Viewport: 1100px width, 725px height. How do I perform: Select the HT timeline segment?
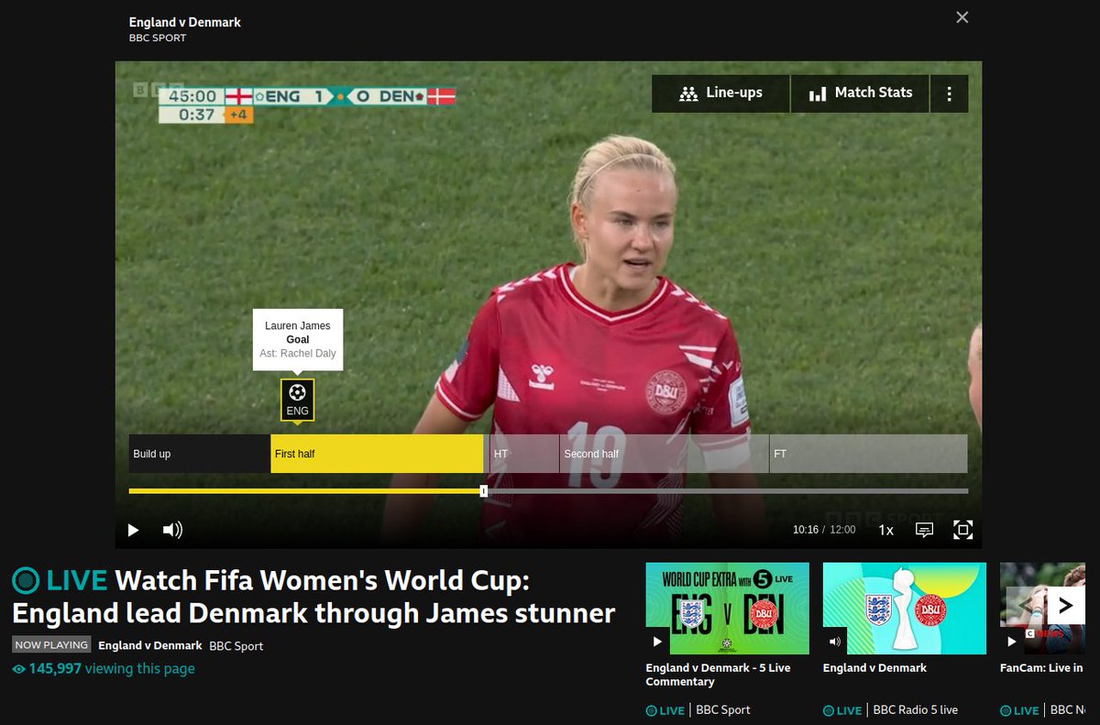524,454
